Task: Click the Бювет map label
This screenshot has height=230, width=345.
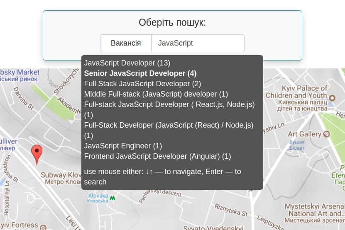Action: (297, 148)
